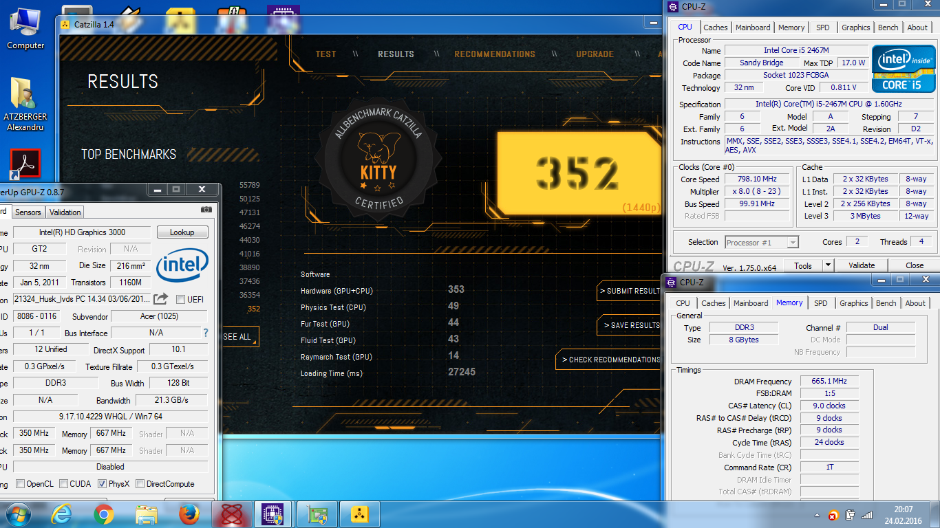This screenshot has width=940, height=528.
Task: Open SPD tab in Memory CPU-Z window
Action: [820, 303]
